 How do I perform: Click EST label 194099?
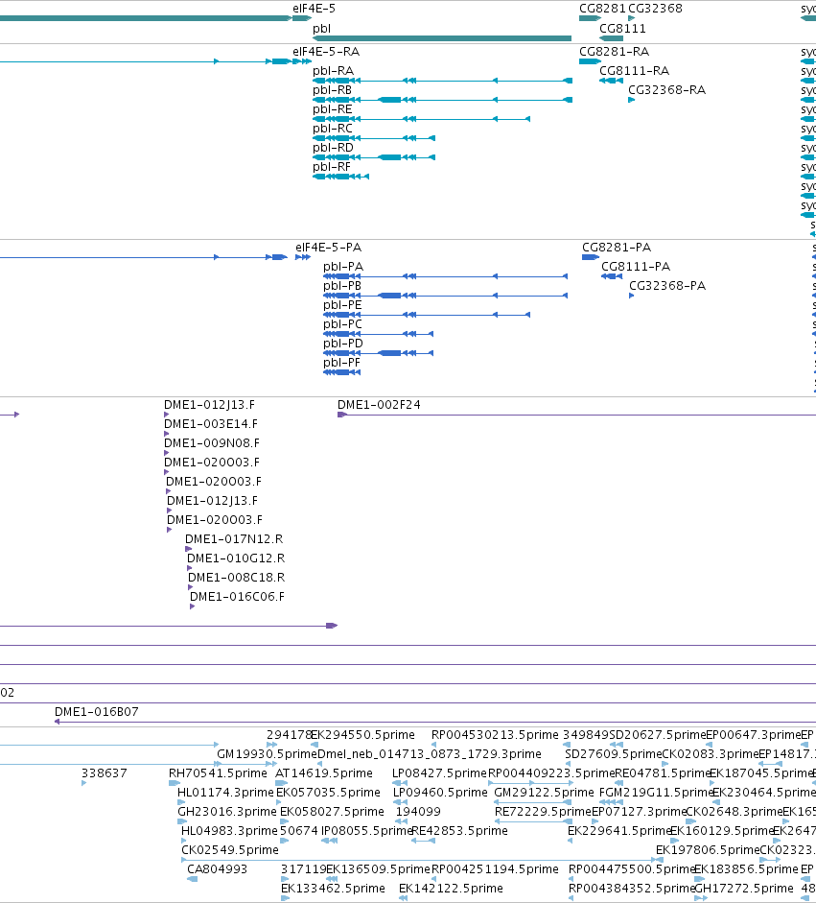coord(418,812)
